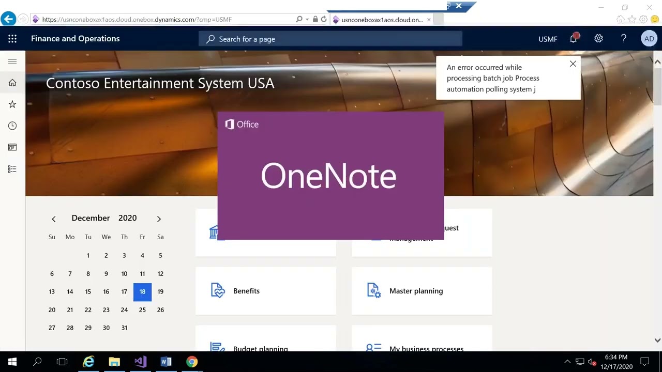
Task: Click the batch job error message text
Action: pos(493,78)
